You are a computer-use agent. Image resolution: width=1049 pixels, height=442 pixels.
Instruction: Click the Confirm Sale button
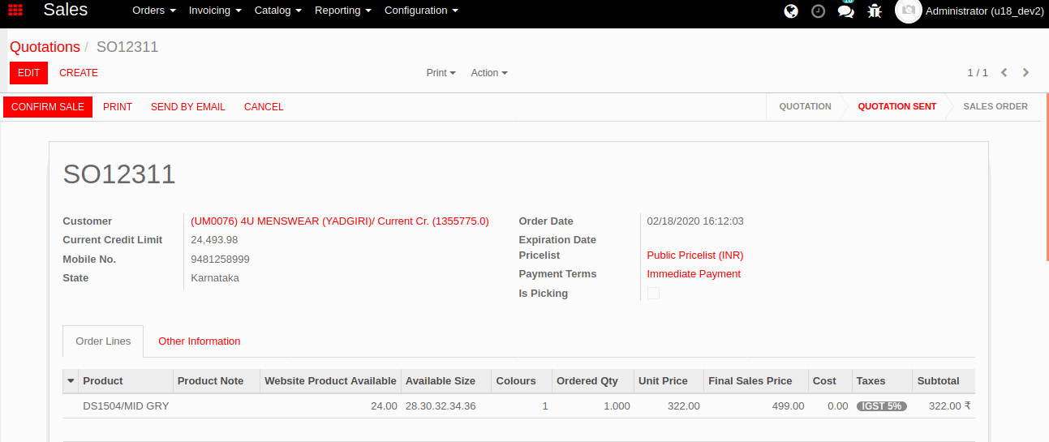click(x=48, y=107)
